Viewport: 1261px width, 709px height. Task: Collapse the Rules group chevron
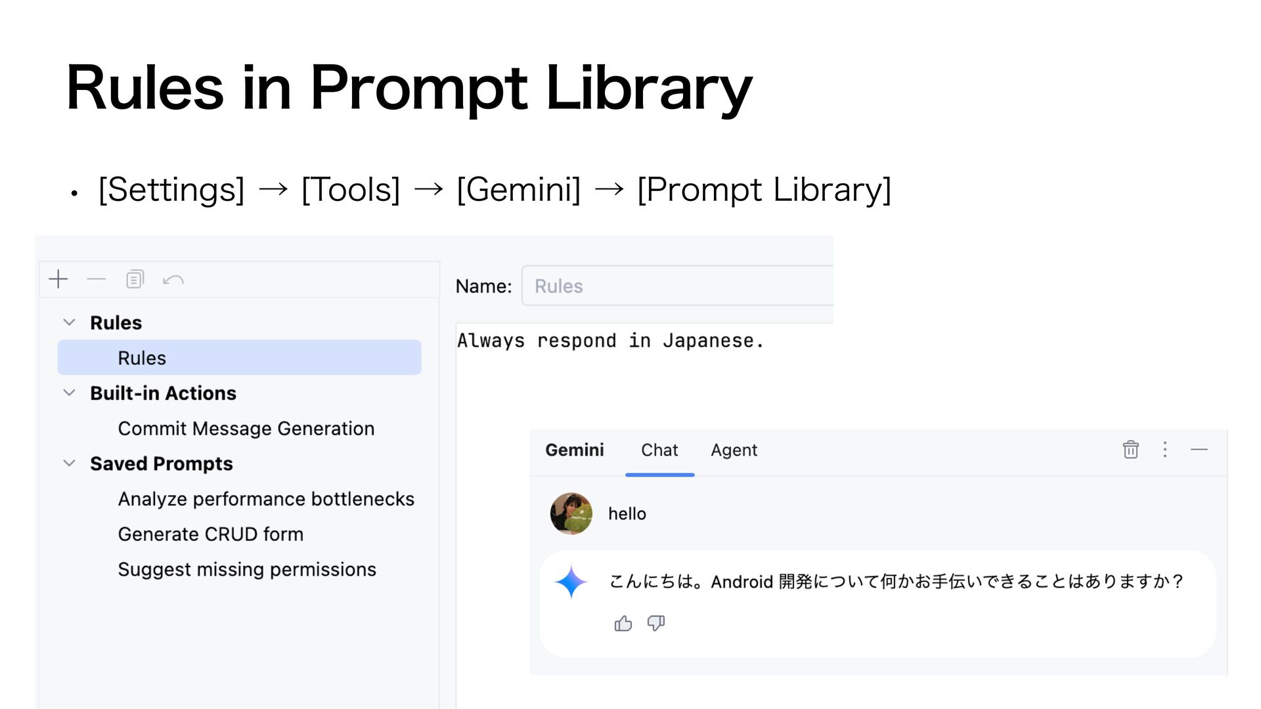coord(69,322)
